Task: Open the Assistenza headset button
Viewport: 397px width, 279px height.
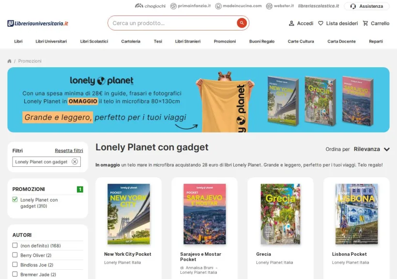Action: click(366, 6)
